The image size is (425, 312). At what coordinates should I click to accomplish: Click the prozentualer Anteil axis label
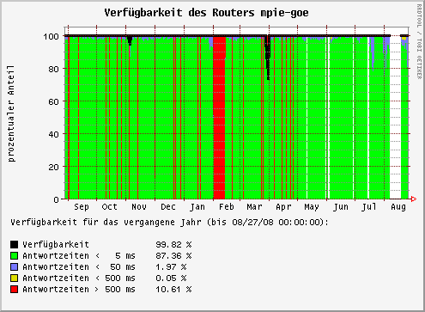11,113
